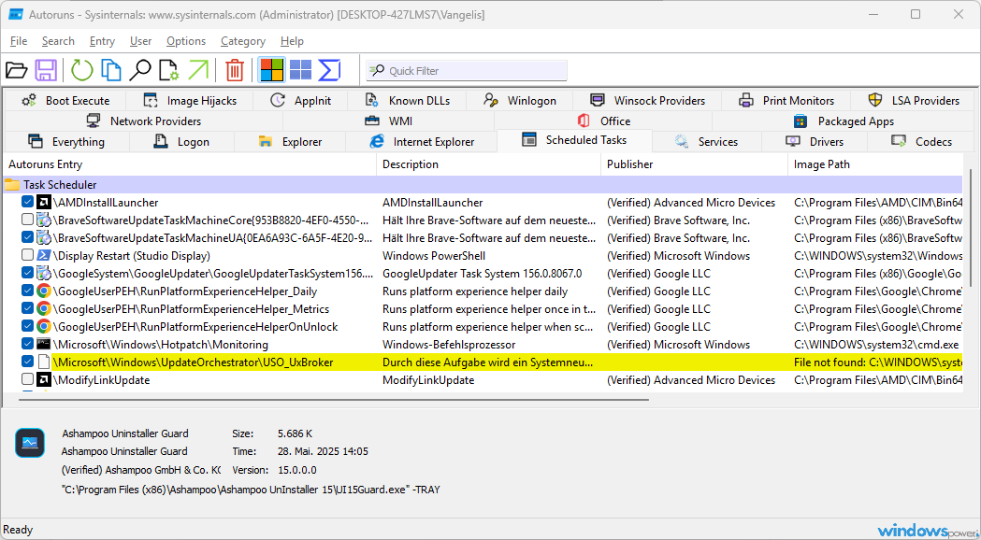
Task: Enable the Display Restart (Studio Display) checkbox
Action: click(x=27, y=255)
